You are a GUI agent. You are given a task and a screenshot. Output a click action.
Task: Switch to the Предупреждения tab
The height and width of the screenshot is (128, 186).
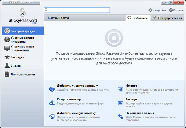point(167,18)
